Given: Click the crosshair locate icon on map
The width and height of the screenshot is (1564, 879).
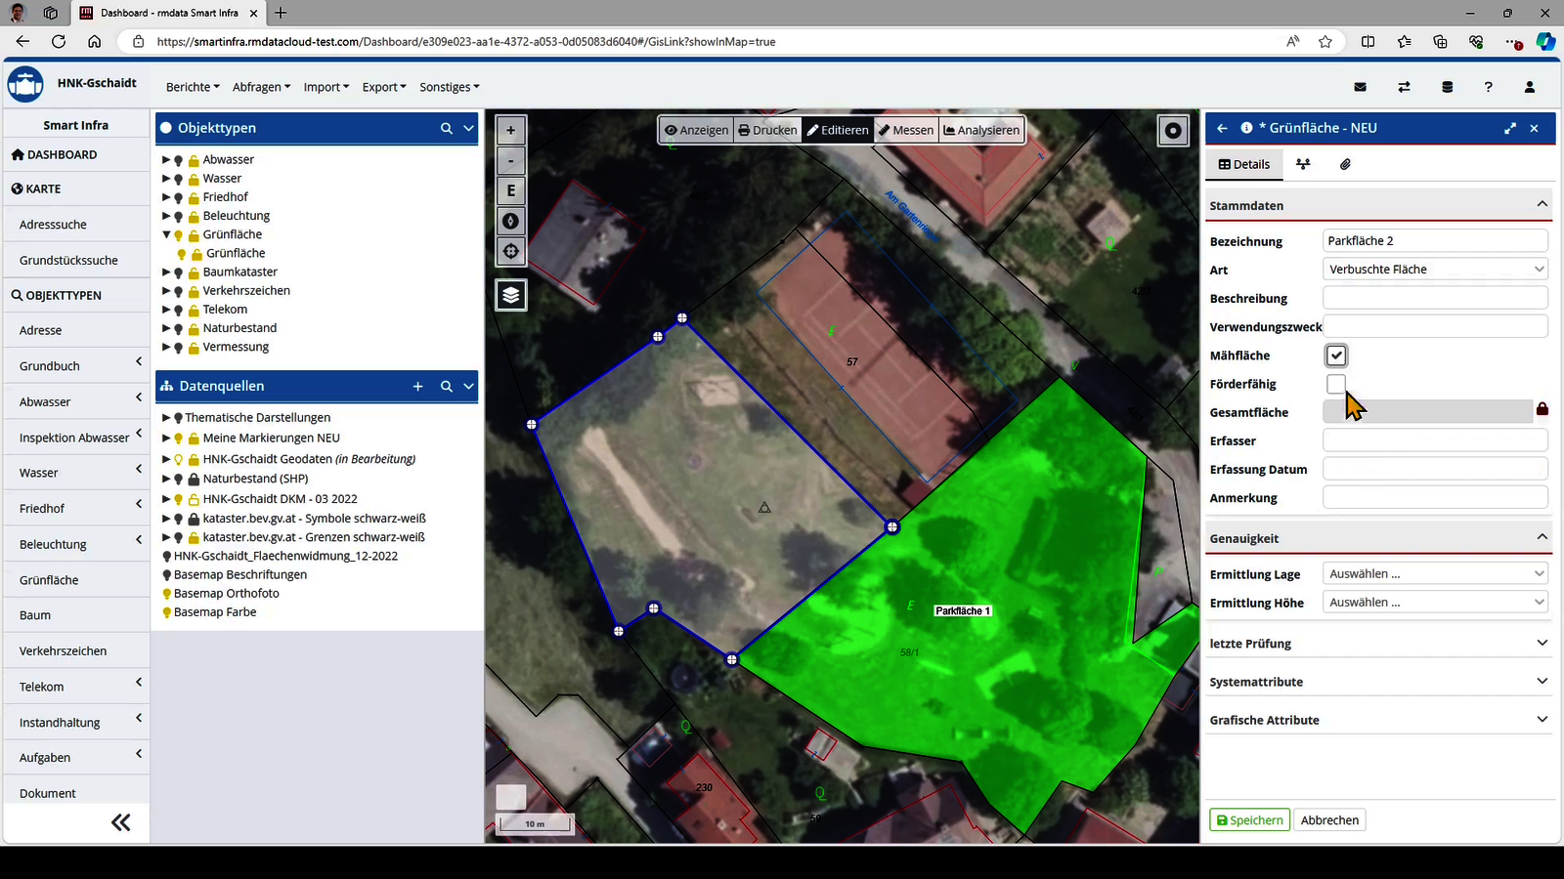Looking at the screenshot, I should (510, 251).
